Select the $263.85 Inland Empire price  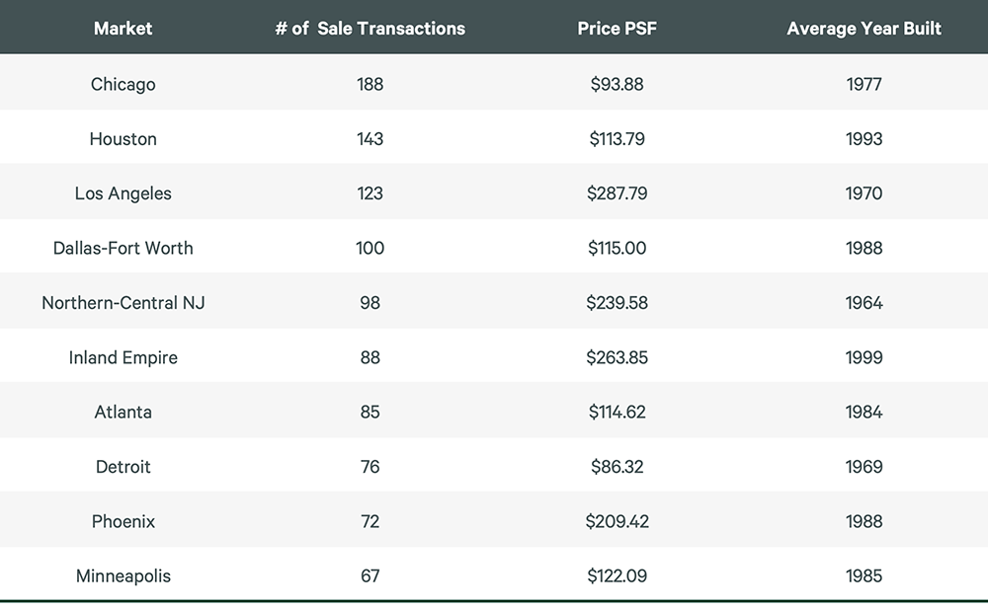(x=617, y=357)
